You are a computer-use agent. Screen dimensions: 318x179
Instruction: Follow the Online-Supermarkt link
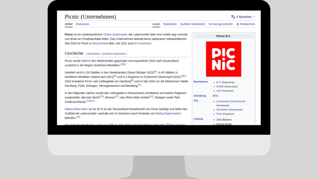coord(115,34)
